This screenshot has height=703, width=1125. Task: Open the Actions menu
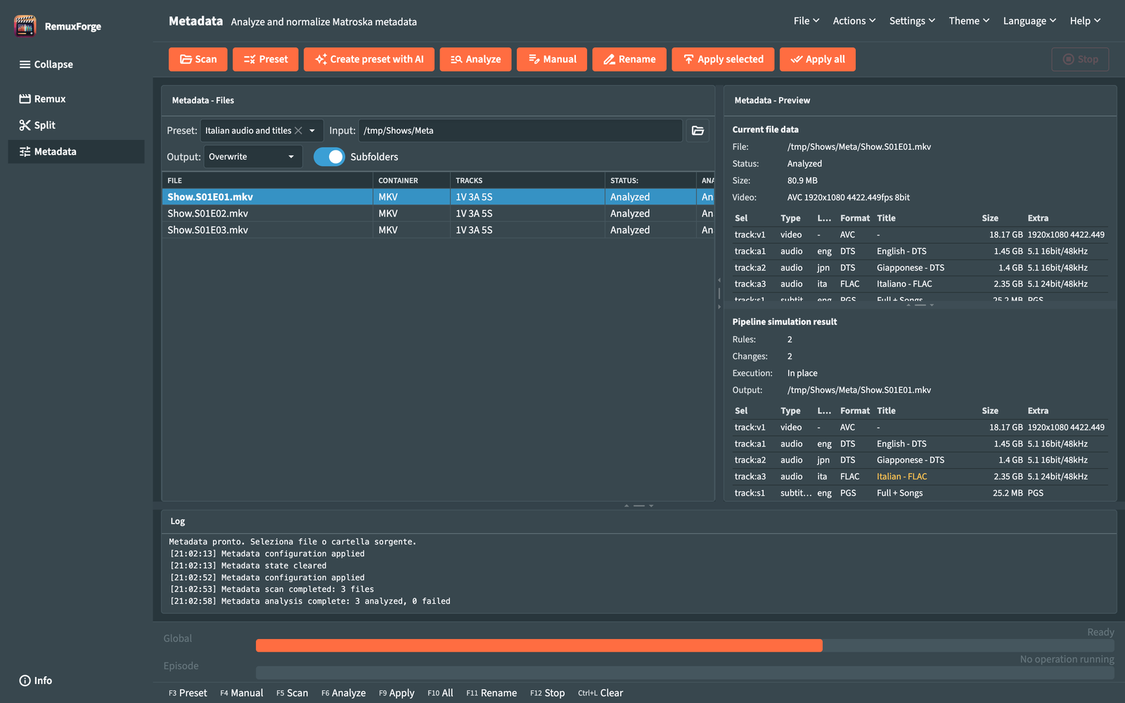[854, 21]
